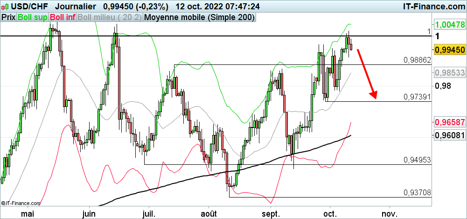Viewport: 467px width, 219px height.
Task: Click the red downward arrow annotation
Action: point(367,73)
